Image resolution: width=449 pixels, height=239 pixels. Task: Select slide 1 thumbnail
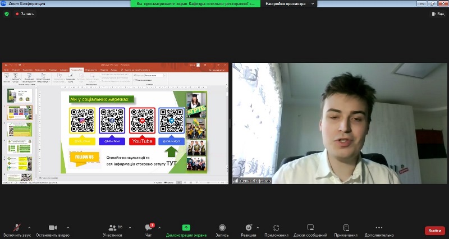[20, 95]
